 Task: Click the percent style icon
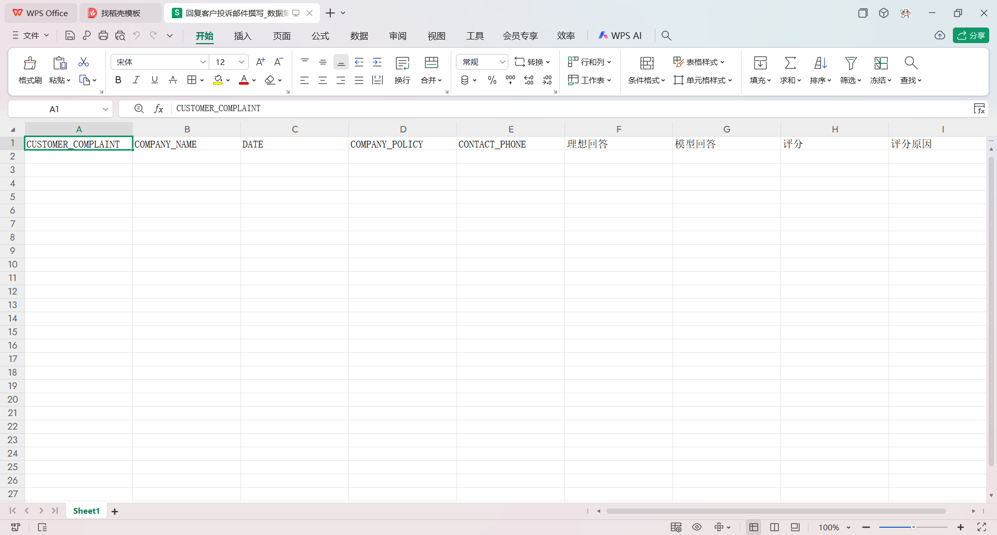point(492,80)
